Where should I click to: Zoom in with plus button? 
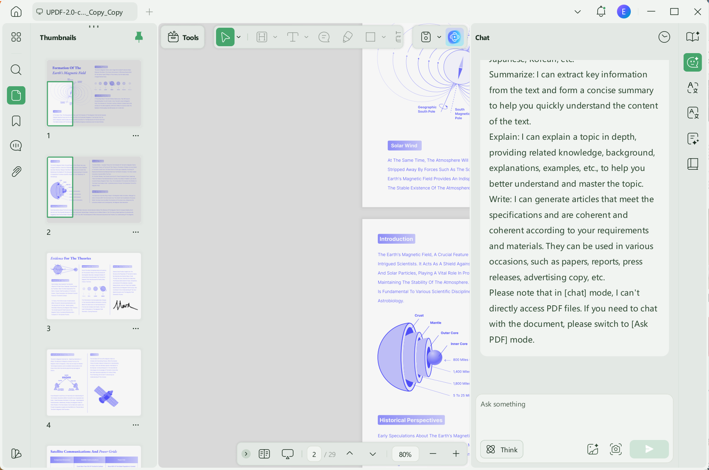[x=456, y=454]
